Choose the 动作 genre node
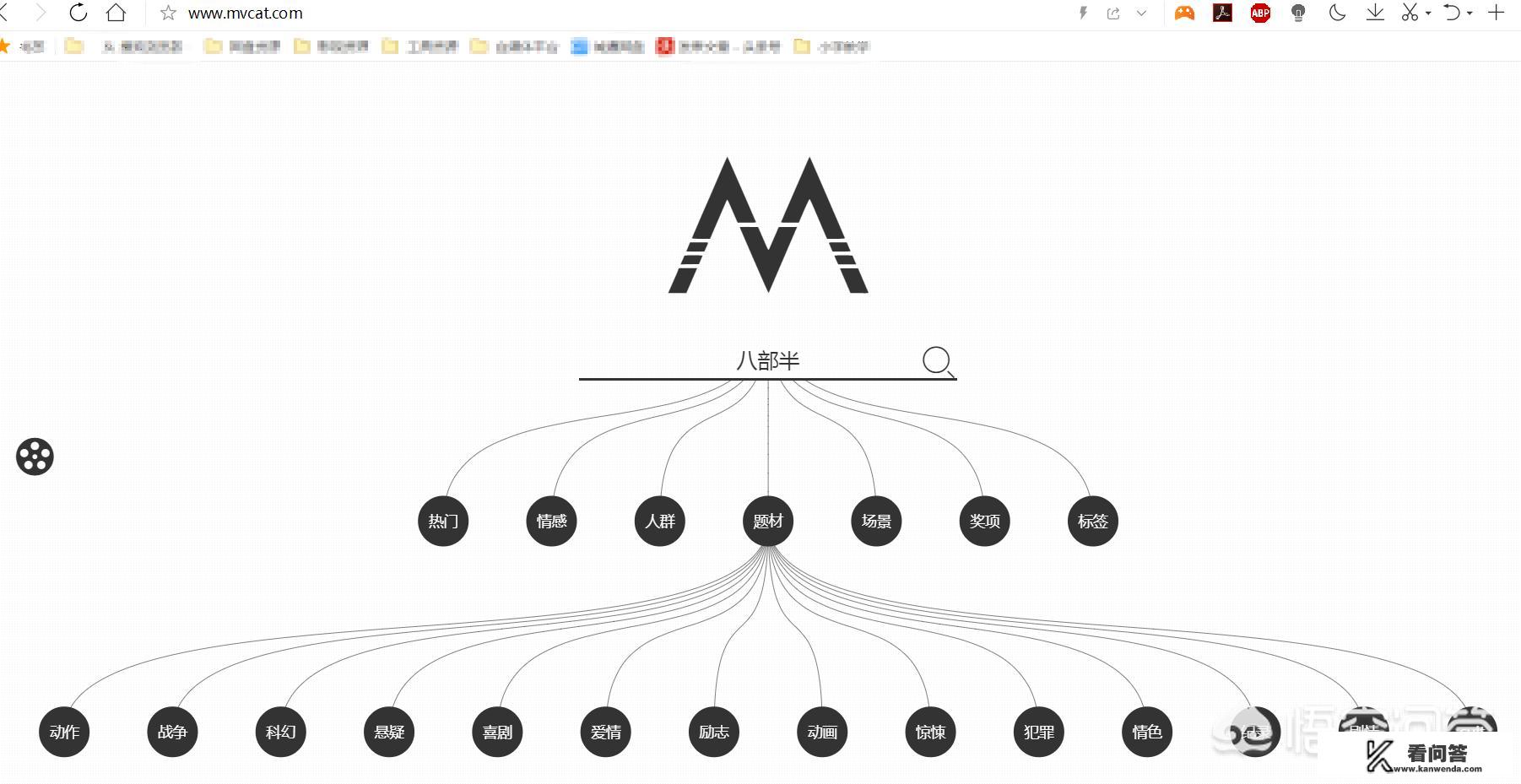Image resolution: width=1521 pixels, height=784 pixels. [64, 732]
